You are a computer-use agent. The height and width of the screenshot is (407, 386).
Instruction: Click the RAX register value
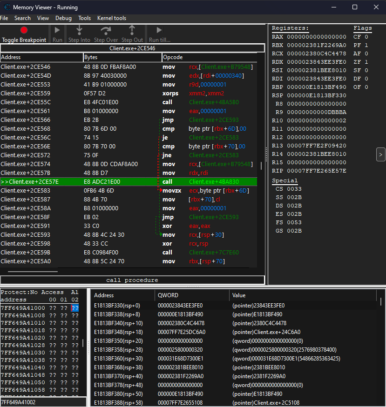tap(316, 37)
